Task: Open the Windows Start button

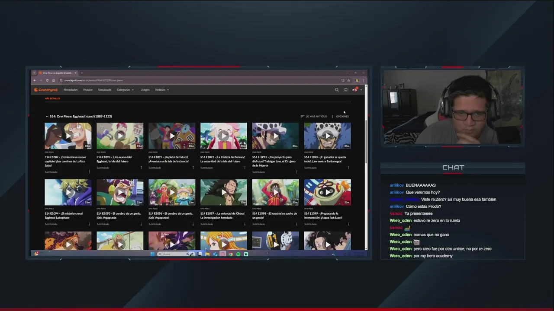Action: tap(152, 254)
